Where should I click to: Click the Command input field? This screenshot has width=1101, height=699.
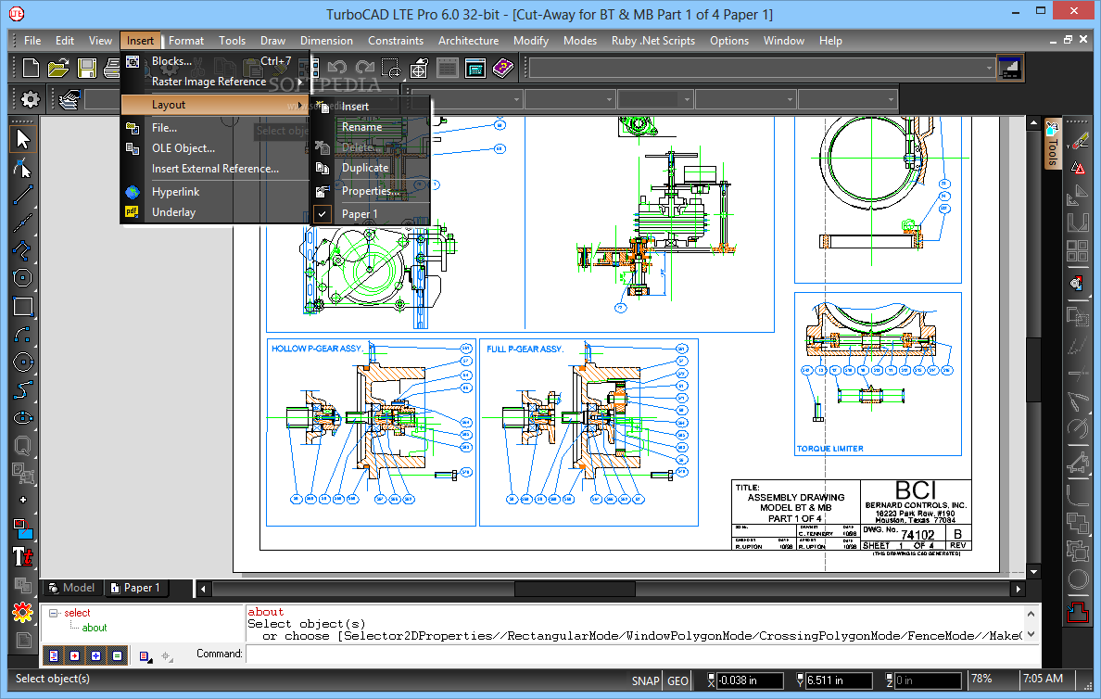(x=641, y=655)
